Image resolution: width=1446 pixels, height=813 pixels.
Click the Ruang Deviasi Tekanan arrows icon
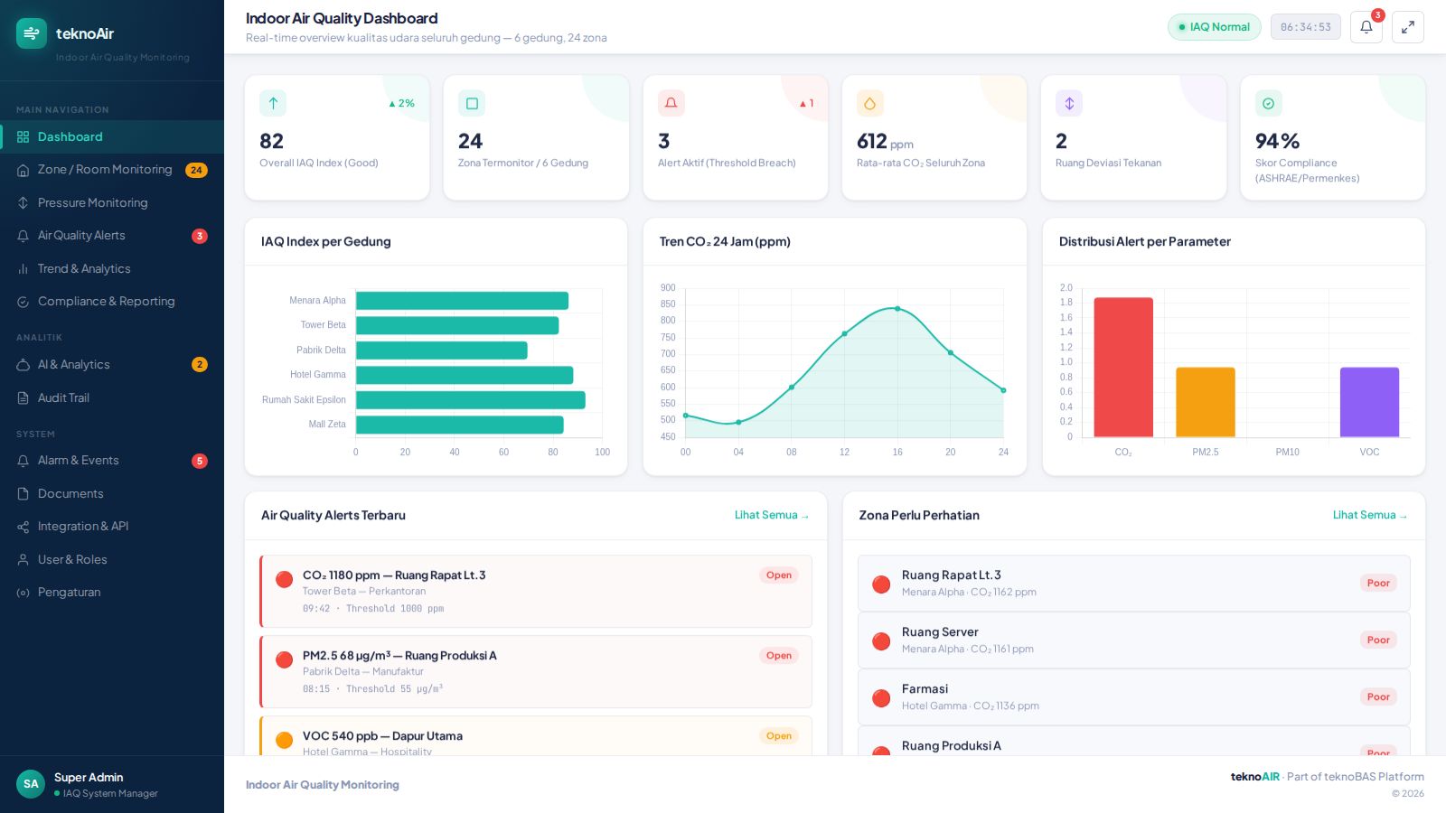1069,103
